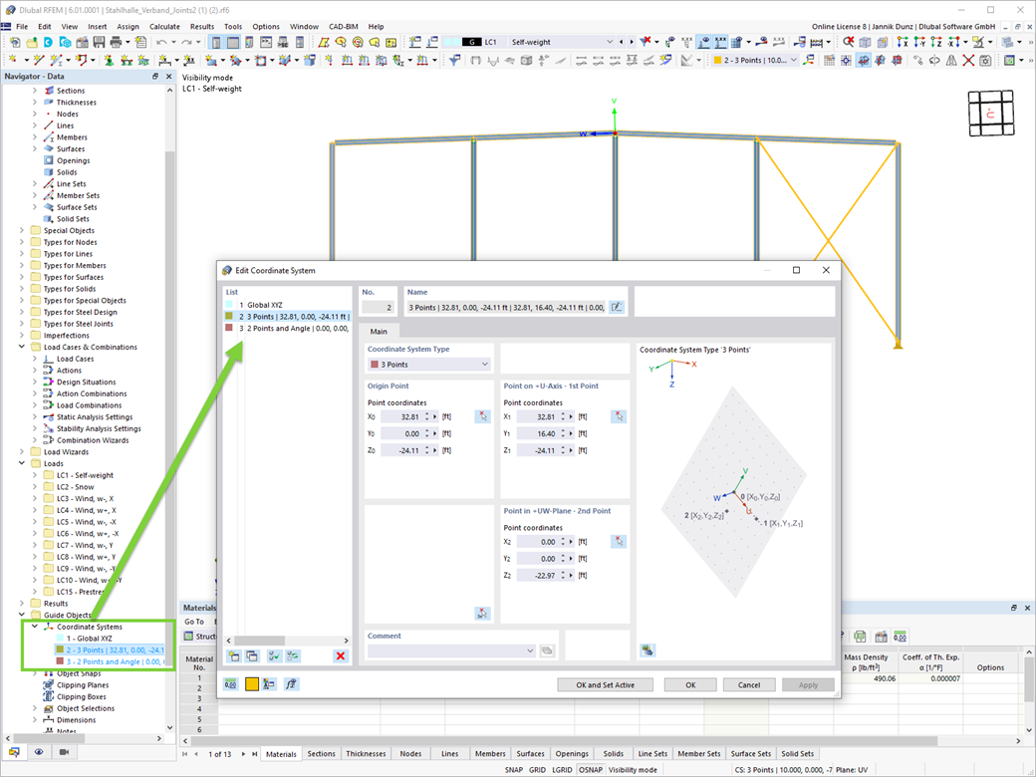Viewport: 1036px width, 777px height.
Task: Switch to the Sections table tab
Action: click(x=321, y=753)
